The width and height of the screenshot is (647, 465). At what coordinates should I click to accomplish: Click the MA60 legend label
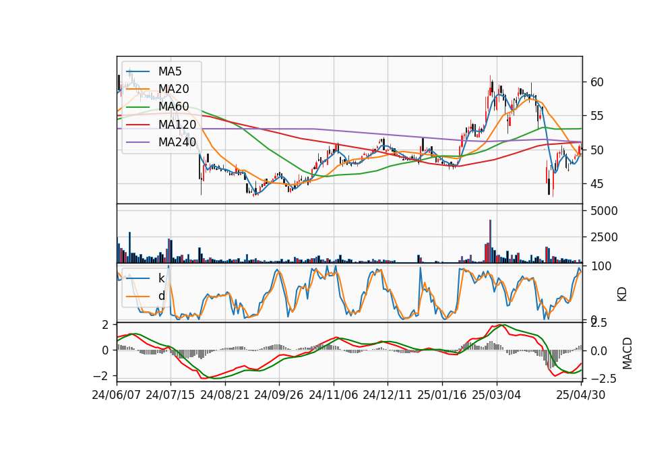click(x=173, y=107)
